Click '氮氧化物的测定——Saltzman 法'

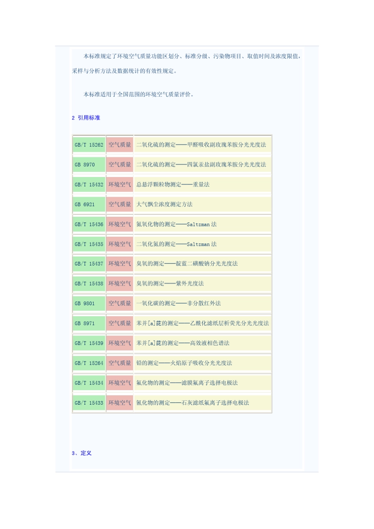[x=176, y=224]
